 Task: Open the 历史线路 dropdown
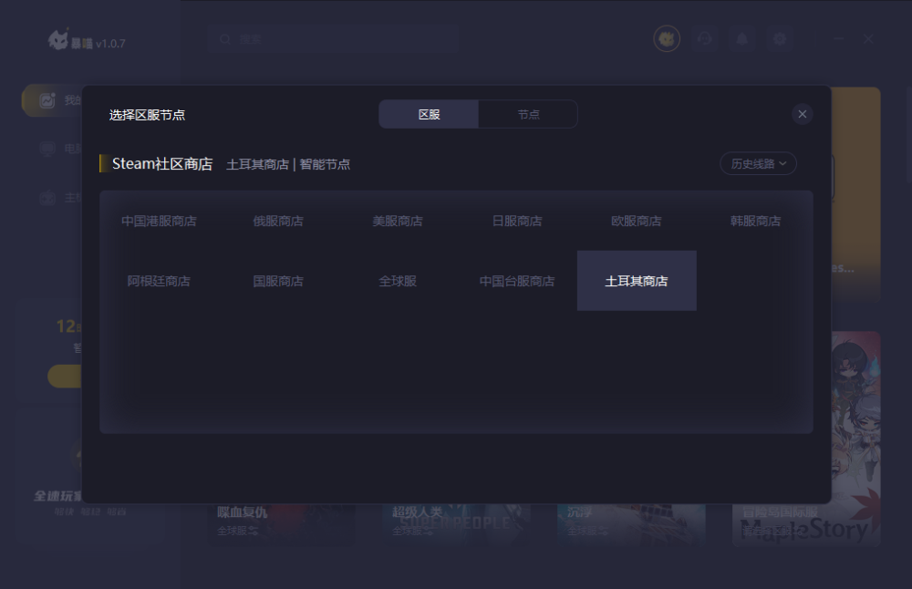758,164
